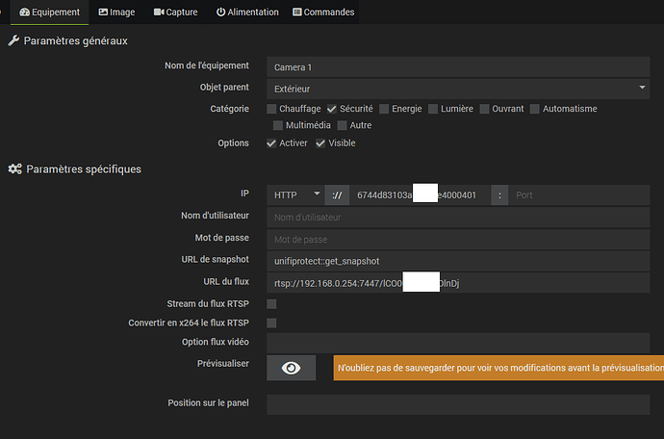Click the Position sur le panel field
Screen dimensions: 664x439
(x=458, y=404)
